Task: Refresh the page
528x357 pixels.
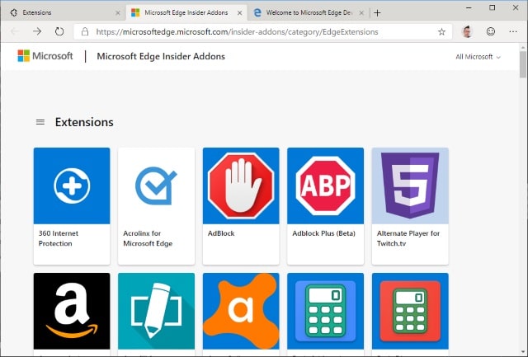Action: point(59,31)
